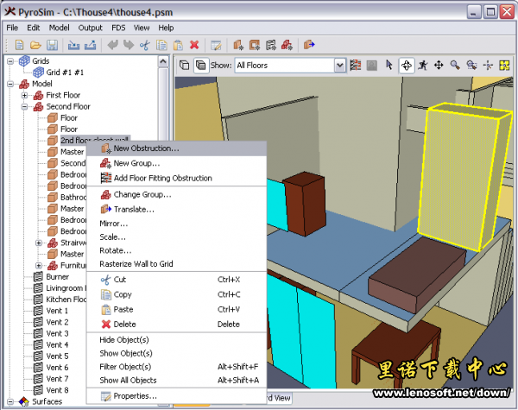
Task: Open the define floors icon
Action: pos(356,65)
